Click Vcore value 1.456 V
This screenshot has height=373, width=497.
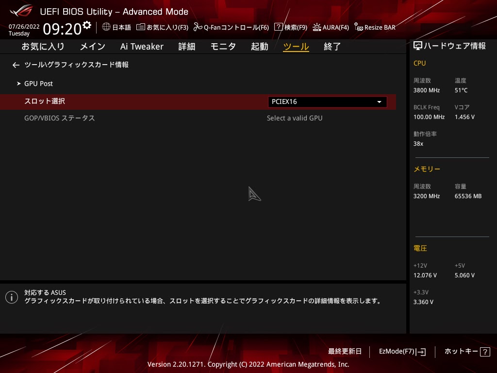pyautogui.click(x=464, y=117)
